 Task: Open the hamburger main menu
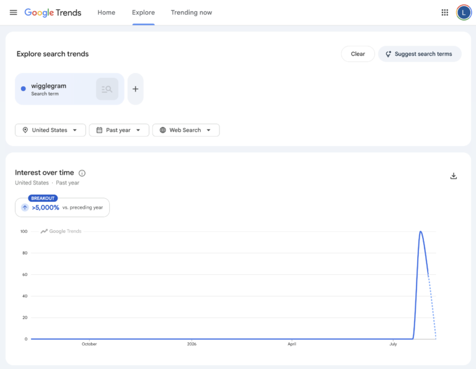point(14,12)
